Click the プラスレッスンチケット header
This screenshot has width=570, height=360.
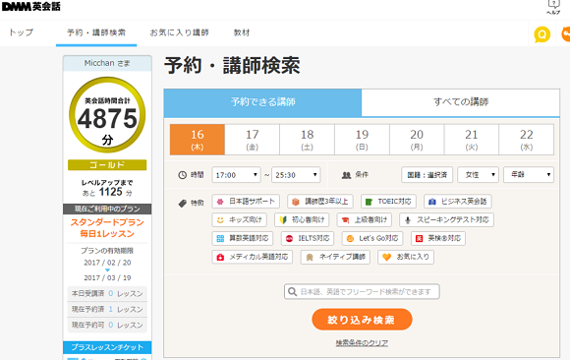point(107,347)
